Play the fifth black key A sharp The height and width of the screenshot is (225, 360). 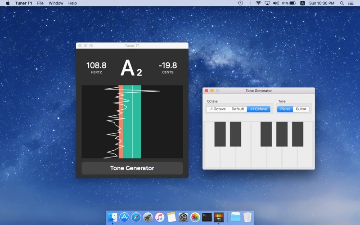[x=297, y=134]
